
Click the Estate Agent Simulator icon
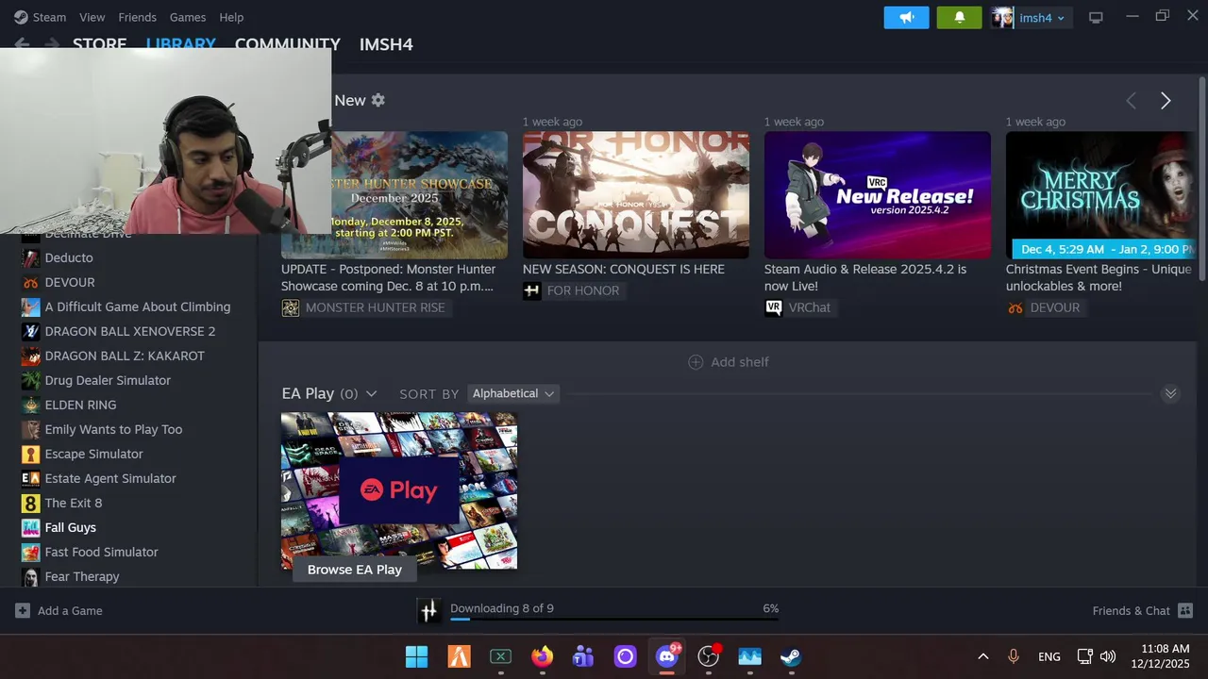(x=31, y=478)
